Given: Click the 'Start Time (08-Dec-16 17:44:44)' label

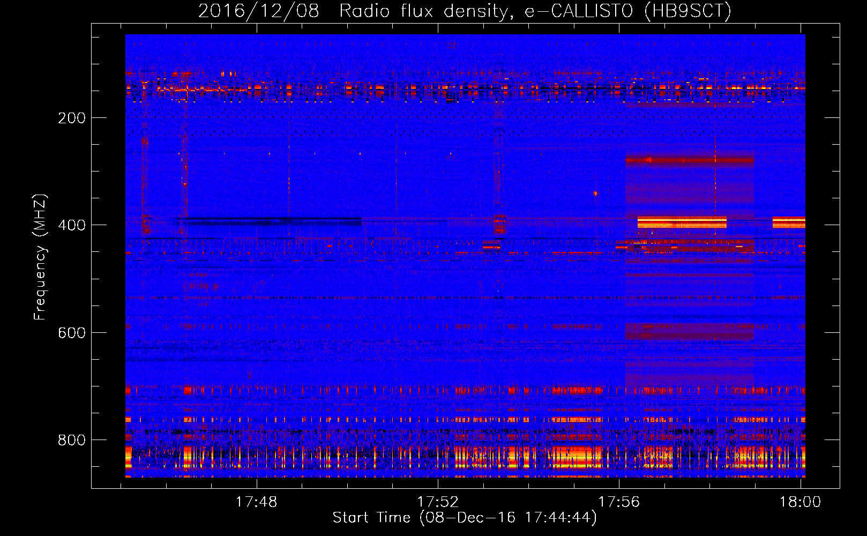Looking at the screenshot, I should point(465,518).
